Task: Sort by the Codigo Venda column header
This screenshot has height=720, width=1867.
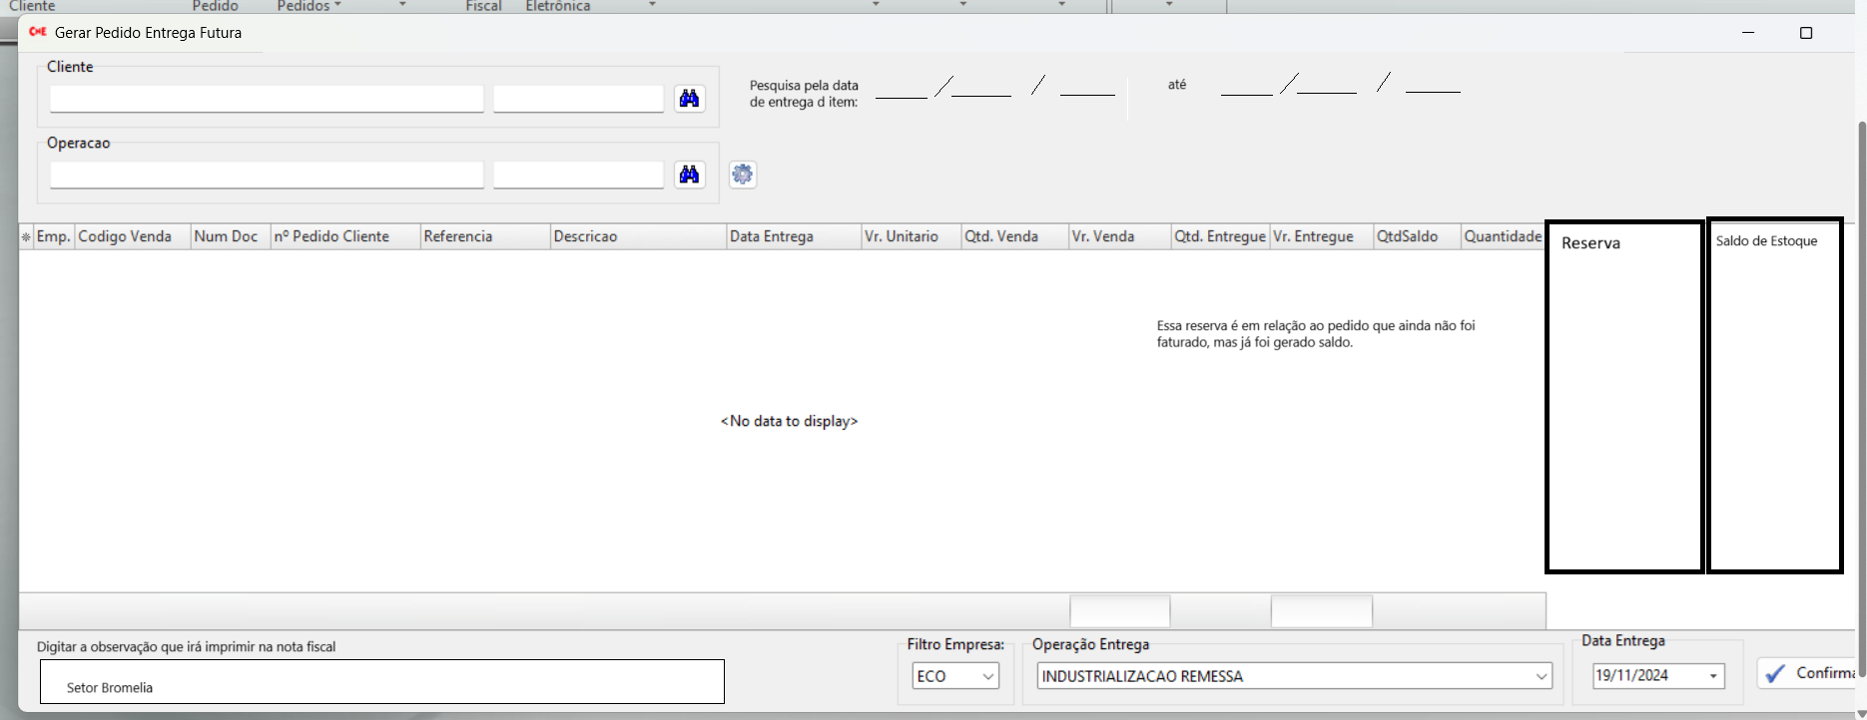Action: tap(126, 236)
